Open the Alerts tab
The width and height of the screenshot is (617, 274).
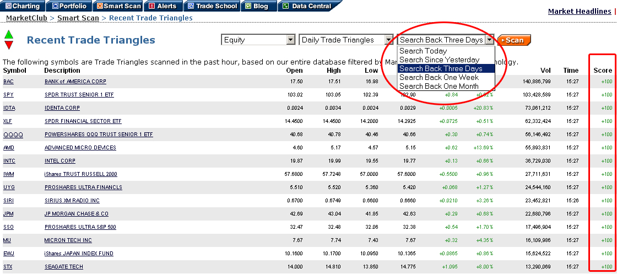pyautogui.click(x=164, y=6)
